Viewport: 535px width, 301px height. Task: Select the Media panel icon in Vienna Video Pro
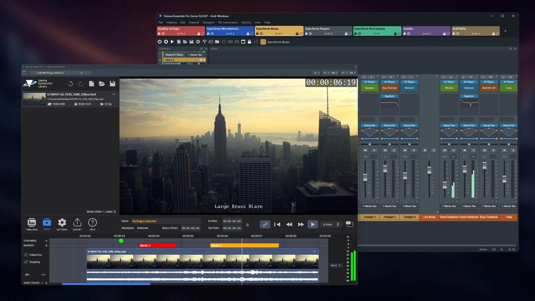(x=47, y=222)
